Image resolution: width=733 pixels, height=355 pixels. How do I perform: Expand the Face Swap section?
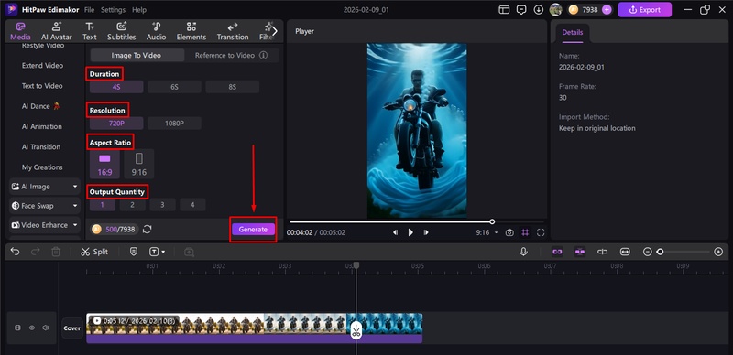(x=45, y=206)
